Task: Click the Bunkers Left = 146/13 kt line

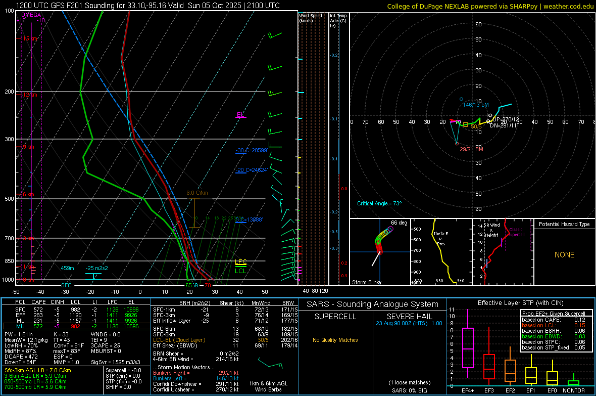Action: 196,378
